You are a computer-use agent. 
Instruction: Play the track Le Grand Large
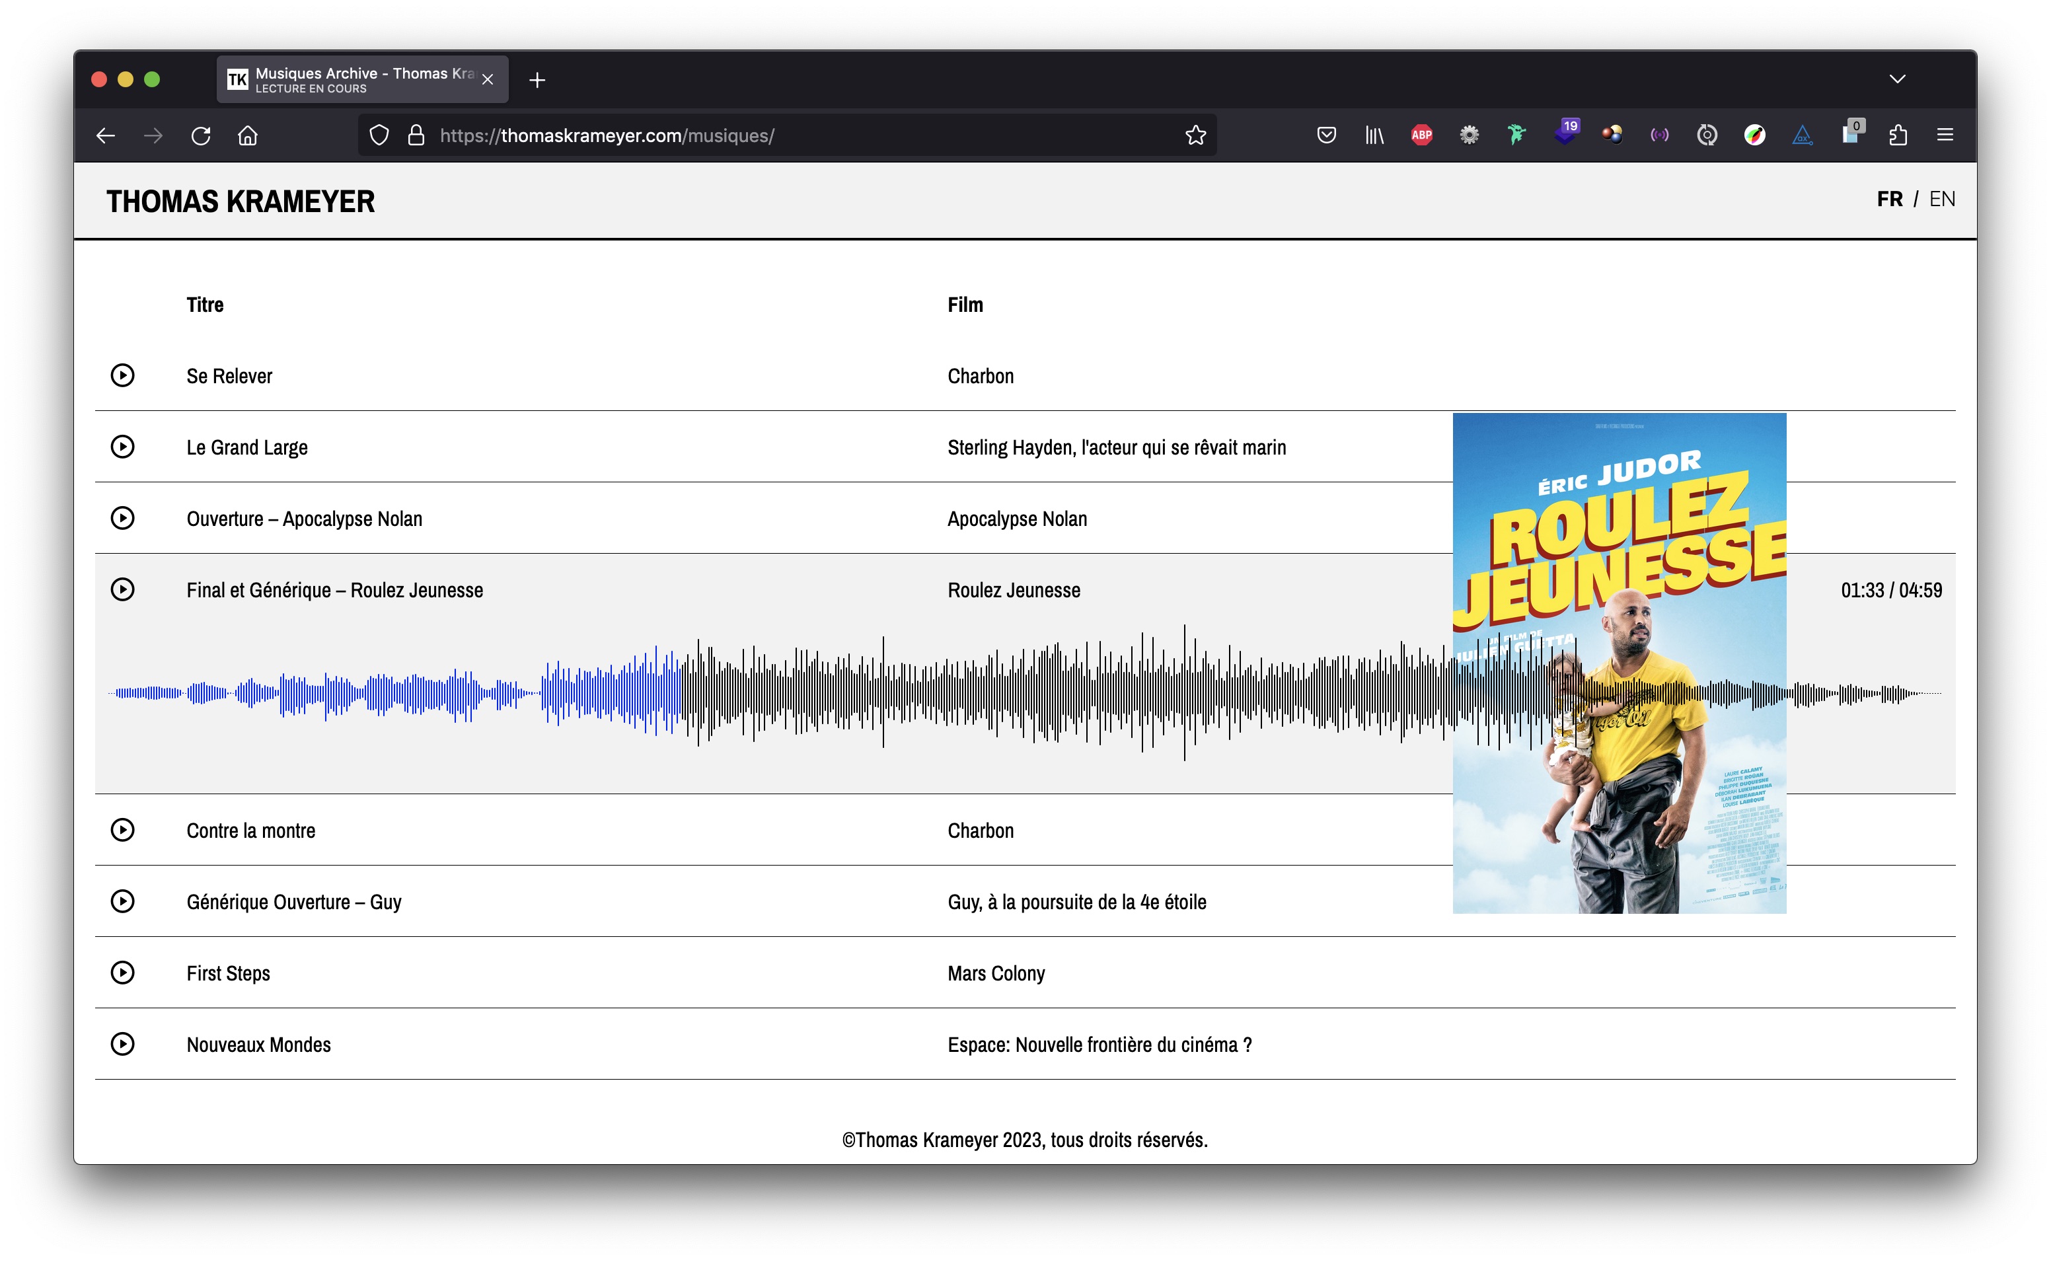coord(123,447)
